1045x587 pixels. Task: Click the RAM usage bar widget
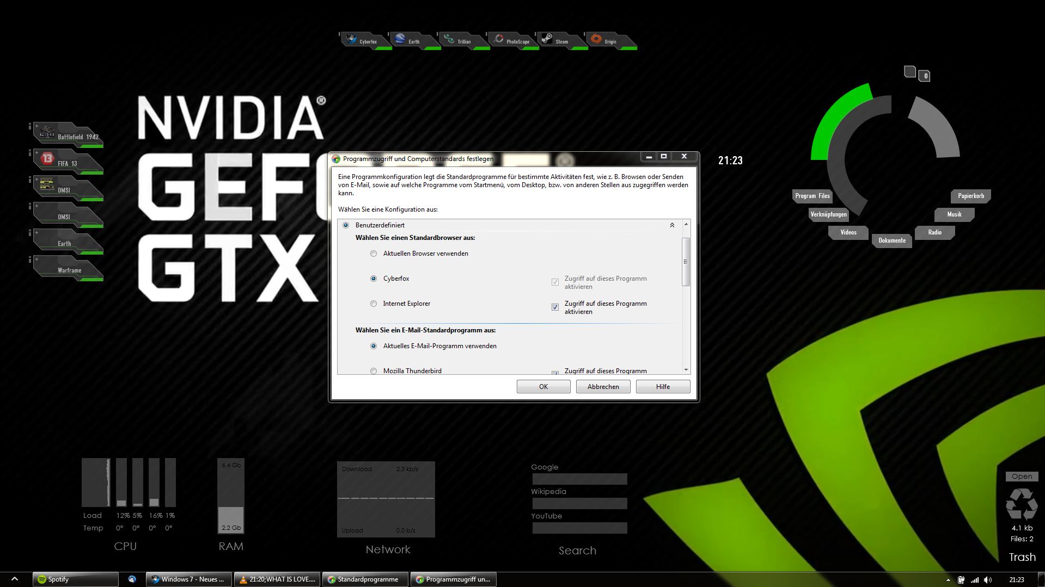231,496
